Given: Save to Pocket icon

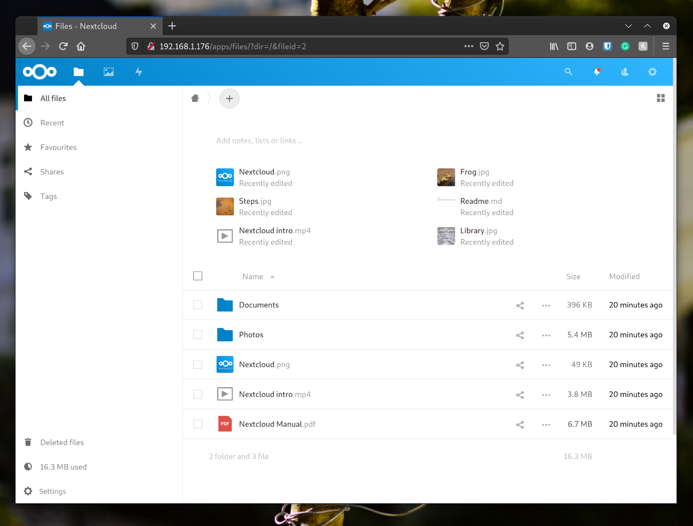Looking at the screenshot, I should [x=484, y=46].
